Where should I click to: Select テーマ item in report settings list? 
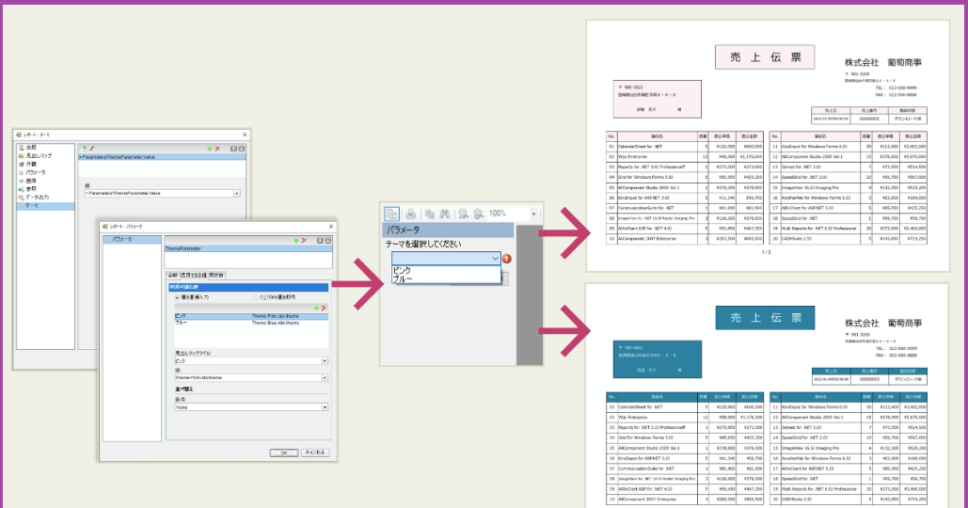coord(32,205)
